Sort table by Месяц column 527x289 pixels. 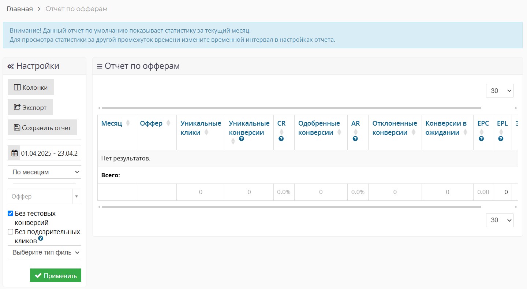point(128,123)
